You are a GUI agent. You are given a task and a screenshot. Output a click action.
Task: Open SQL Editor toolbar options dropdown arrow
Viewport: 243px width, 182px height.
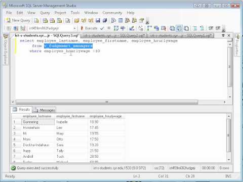tap(224, 30)
